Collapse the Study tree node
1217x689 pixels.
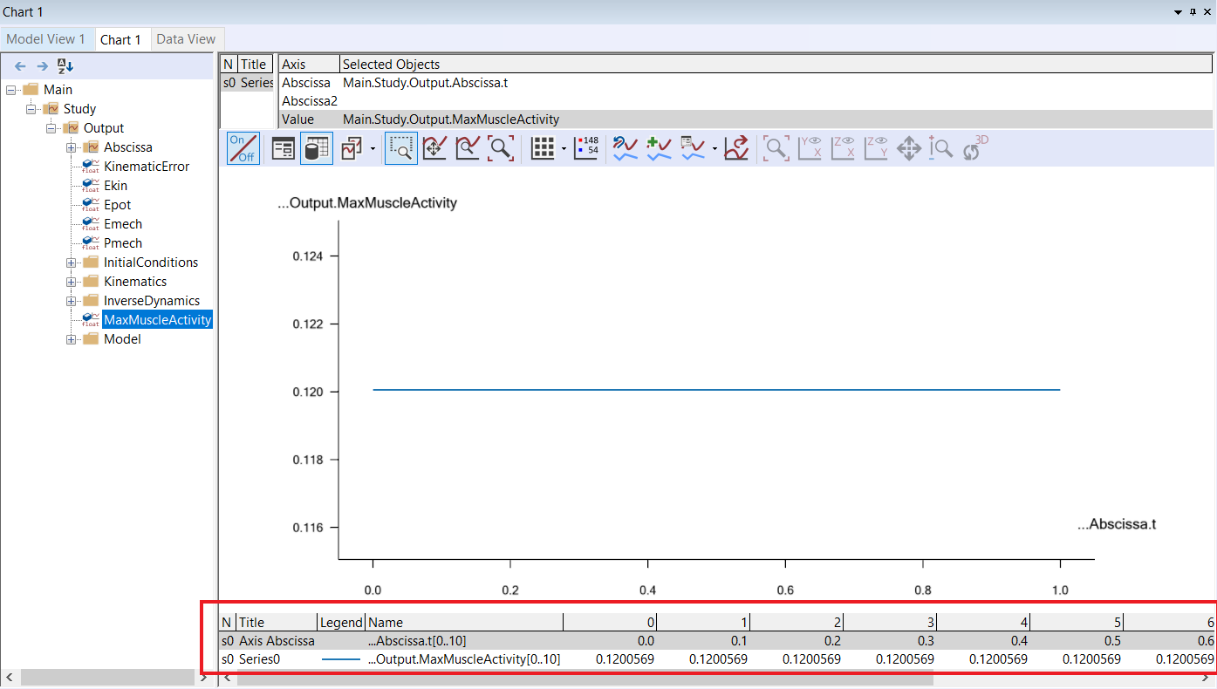[x=31, y=109]
